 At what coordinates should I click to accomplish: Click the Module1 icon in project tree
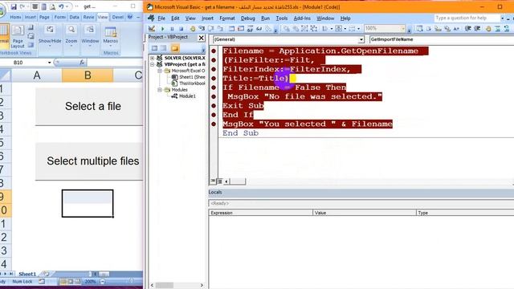pos(175,96)
